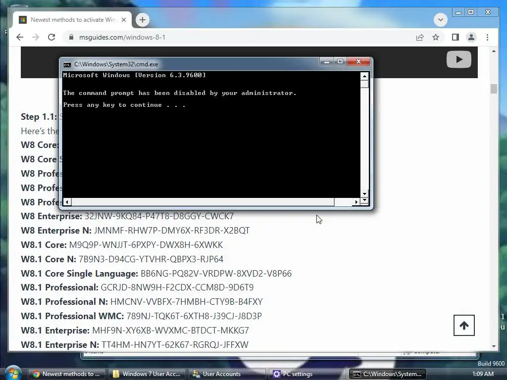Minimize the Chrome browser window

[458, 12]
